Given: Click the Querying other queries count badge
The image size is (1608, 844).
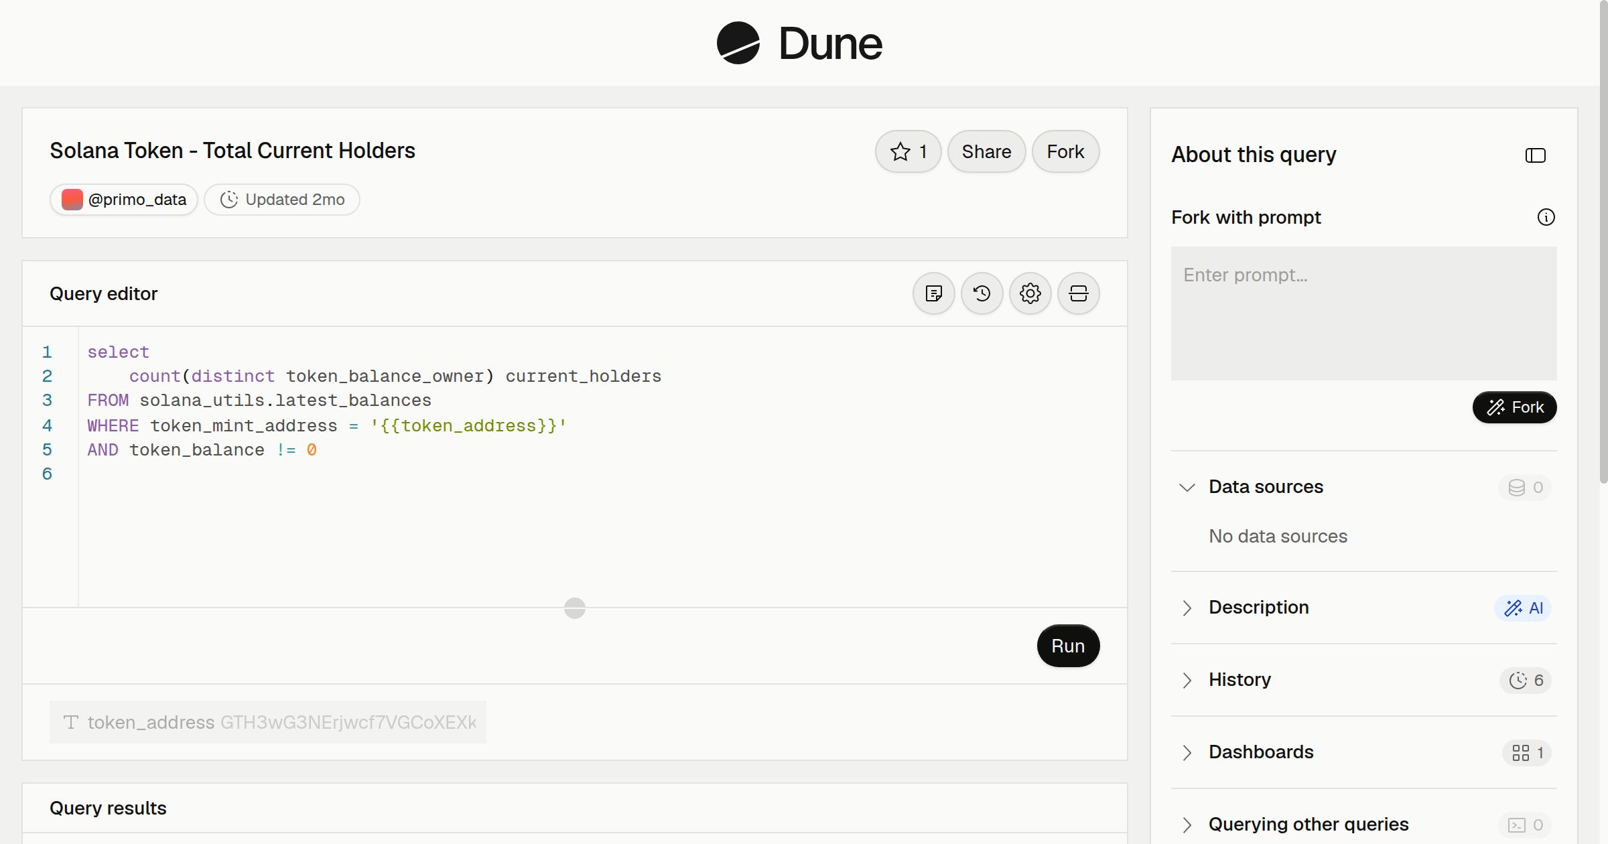Looking at the screenshot, I should pyautogui.click(x=1525, y=825).
